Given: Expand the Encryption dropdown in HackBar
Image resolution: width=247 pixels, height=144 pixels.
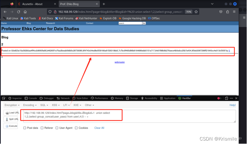Looking at the screenshot, I should pyautogui.click(x=12, y=105).
